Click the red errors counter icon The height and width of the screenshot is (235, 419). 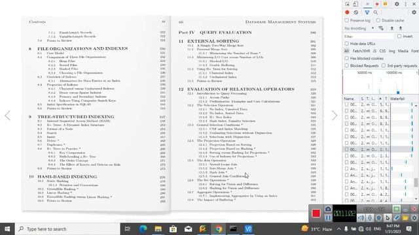pos(377,4)
